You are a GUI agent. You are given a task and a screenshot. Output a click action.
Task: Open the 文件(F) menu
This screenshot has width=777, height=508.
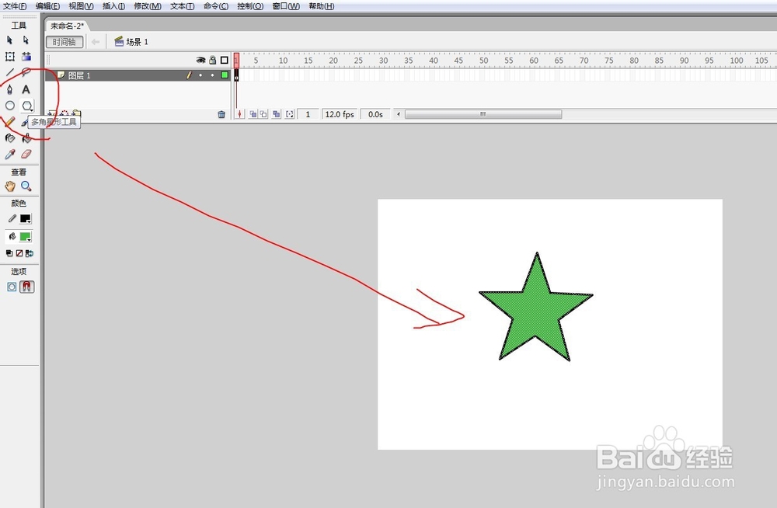14,6
